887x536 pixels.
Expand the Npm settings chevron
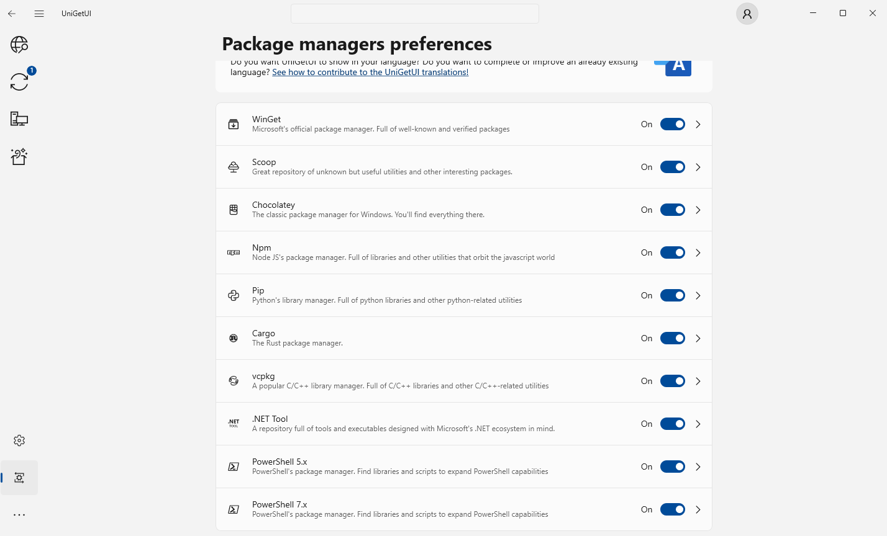(698, 252)
